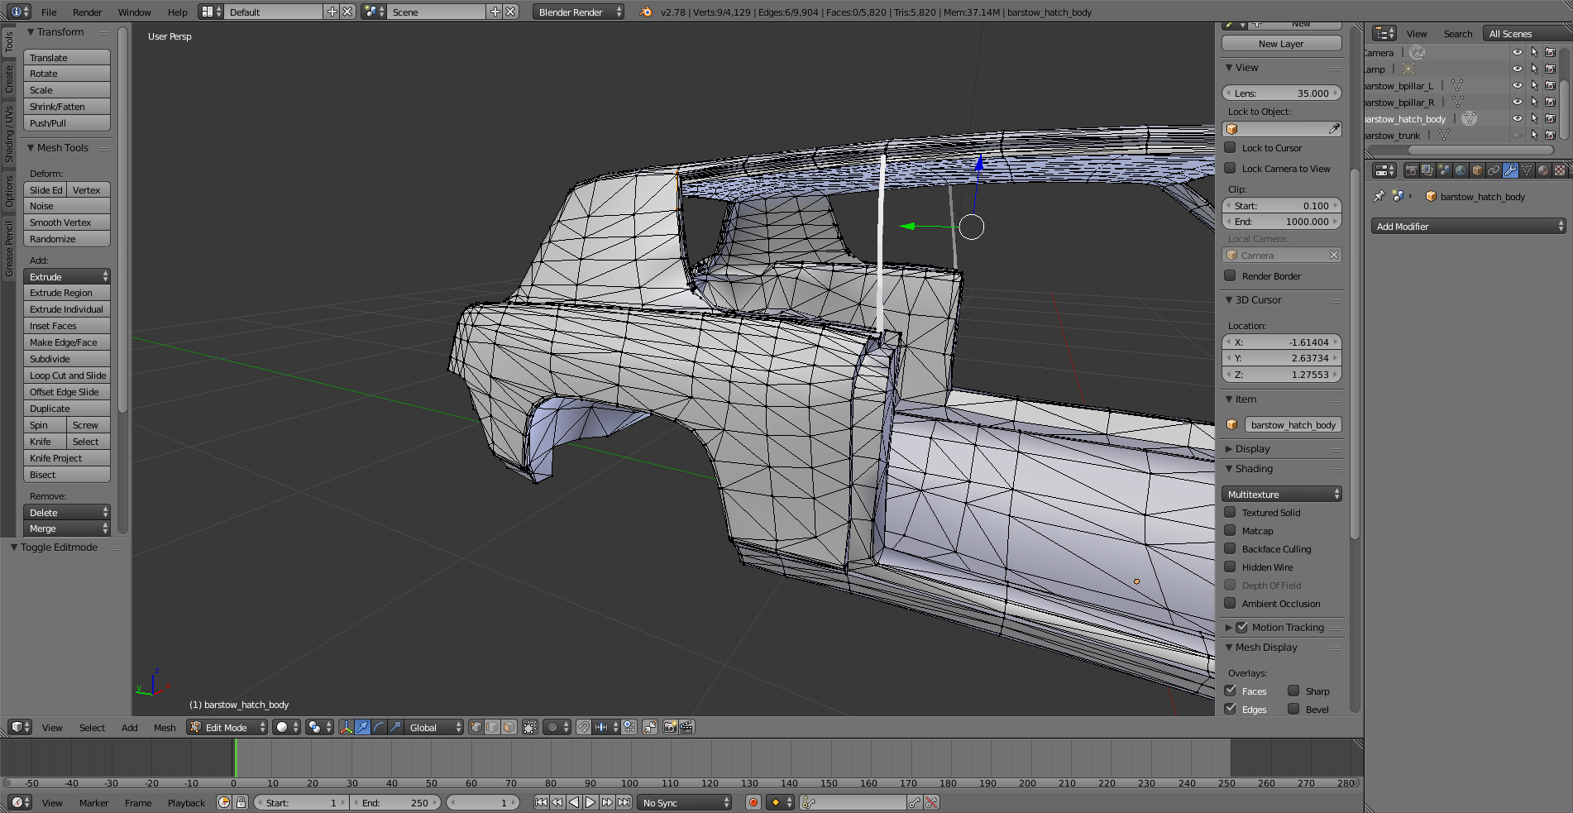Click the Lens value slider field
The width and height of the screenshot is (1573, 813).
pyautogui.click(x=1281, y=93)
